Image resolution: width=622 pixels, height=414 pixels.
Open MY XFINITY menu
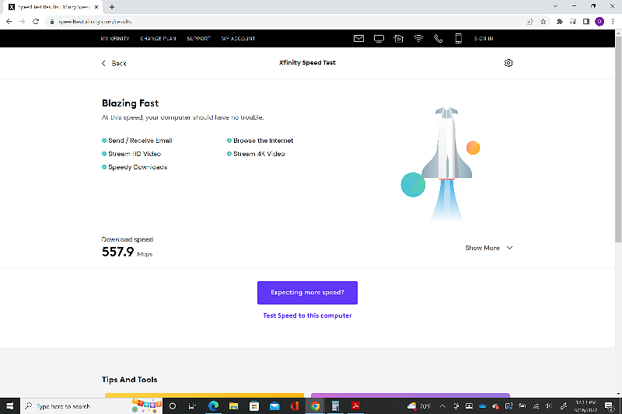pyautogui.click(x=115, y=38)
